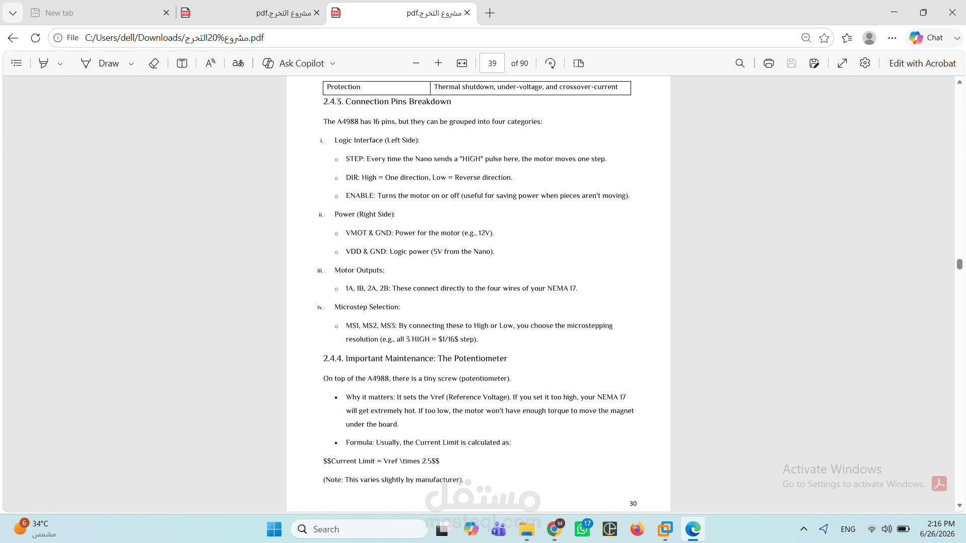Click the address bar file path
The image size is (966, 543).
(x=174, y=38)
